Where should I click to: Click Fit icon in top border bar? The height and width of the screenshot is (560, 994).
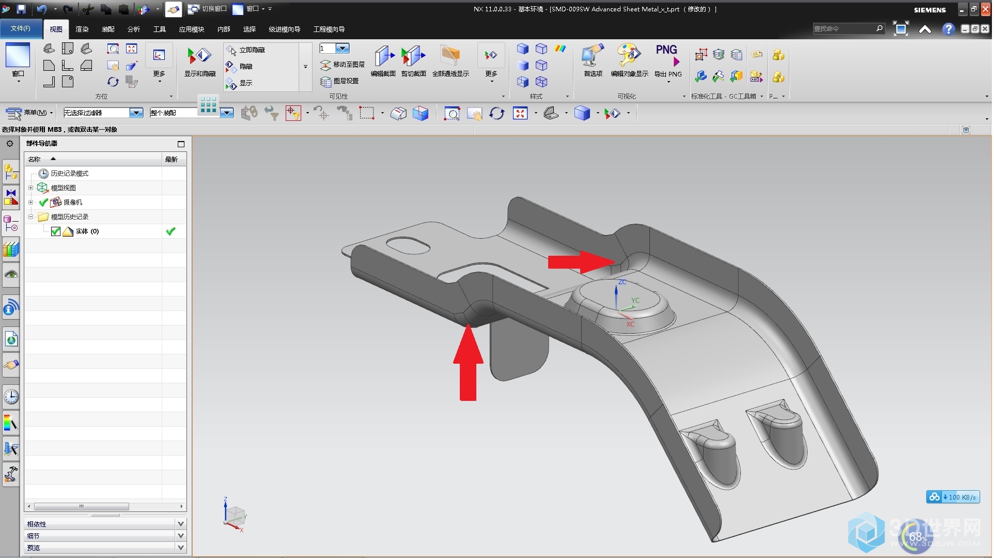pyautogui.click(x=520, y=114)
